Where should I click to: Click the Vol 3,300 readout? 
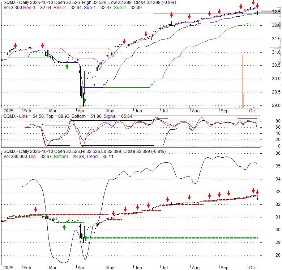(13, 8)
